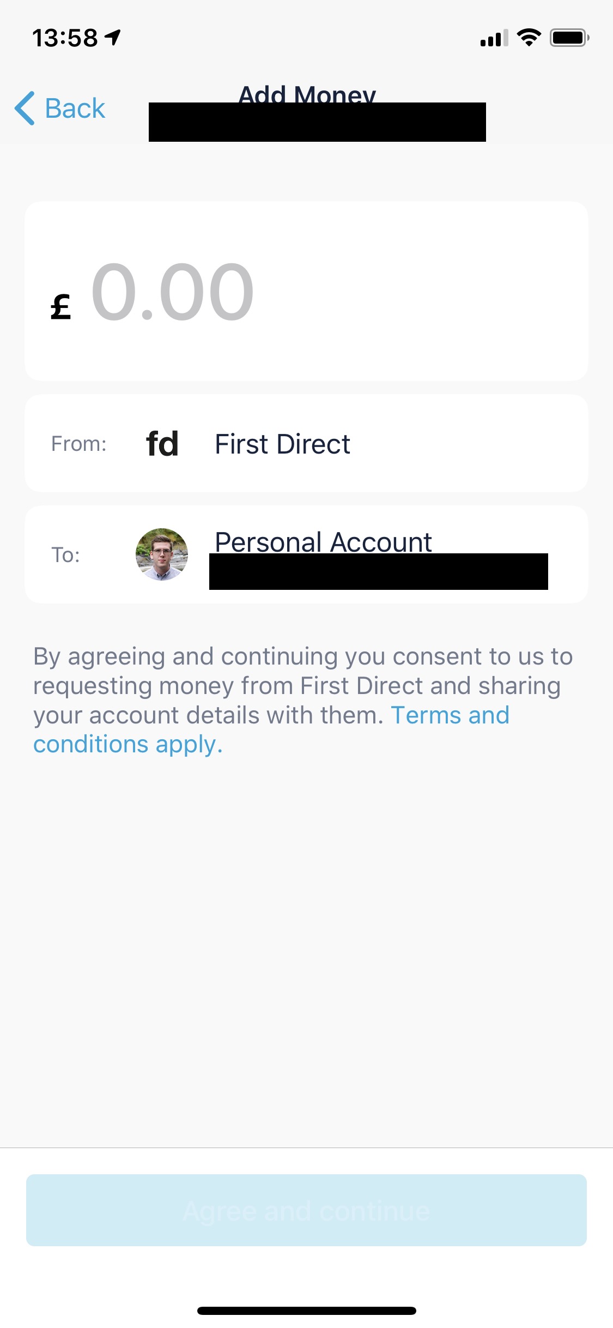This screenshot has width=613, height=1328.
Task: Tap the back chevron arrow
Action: click(x=25, y=108)
